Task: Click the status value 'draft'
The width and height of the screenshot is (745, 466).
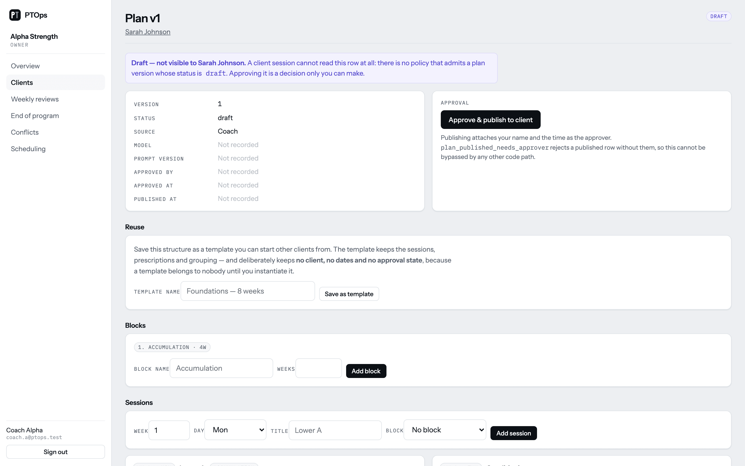Action: (225, 118)
